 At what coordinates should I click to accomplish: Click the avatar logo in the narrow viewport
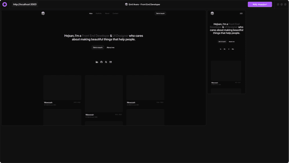click(x=212, y=13)
